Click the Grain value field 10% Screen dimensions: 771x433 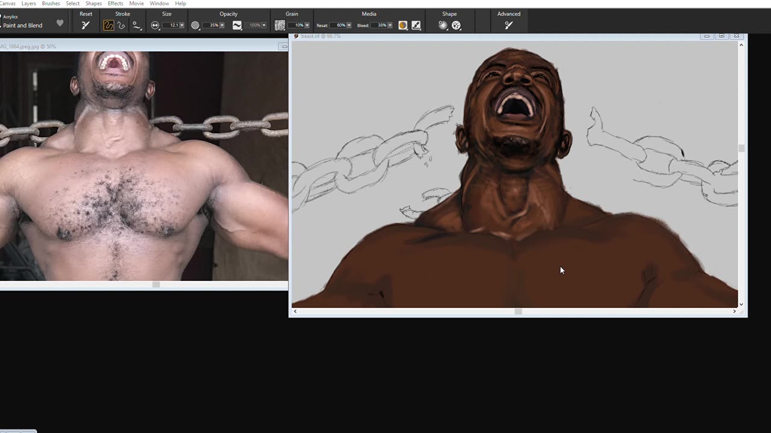(x=296, y=25)
